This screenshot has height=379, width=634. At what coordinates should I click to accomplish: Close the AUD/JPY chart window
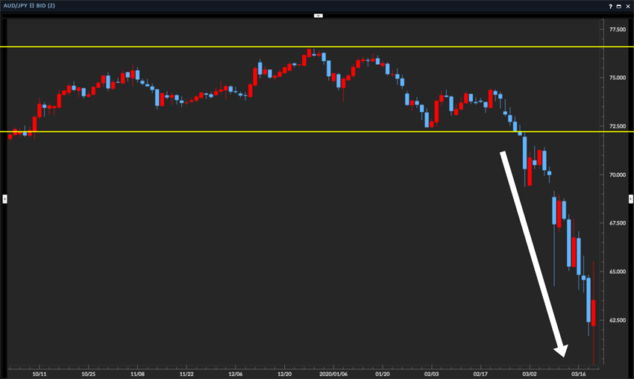pos(627,6)
